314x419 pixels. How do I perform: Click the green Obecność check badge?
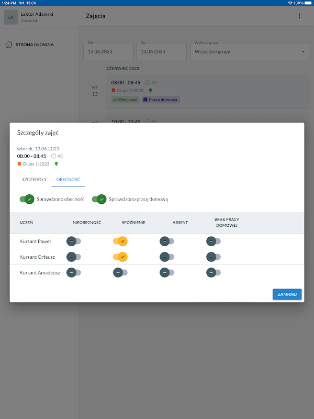[x=125, y=100]
